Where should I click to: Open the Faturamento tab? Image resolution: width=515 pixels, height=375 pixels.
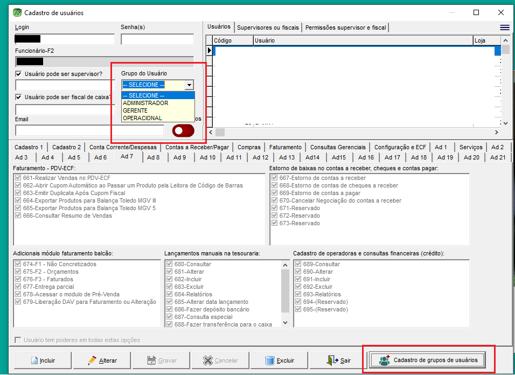285,147
